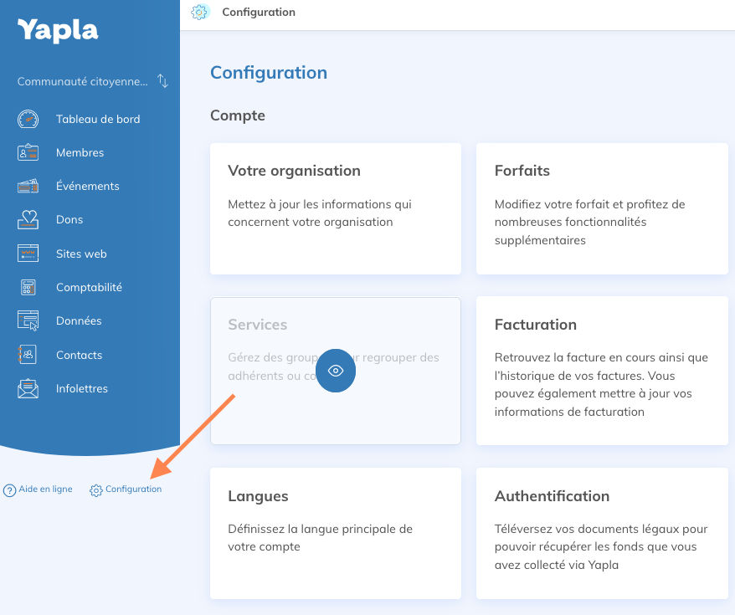Click the gear icon in the top breadcrumb
The image size is (735, 615).
[199, 12]
